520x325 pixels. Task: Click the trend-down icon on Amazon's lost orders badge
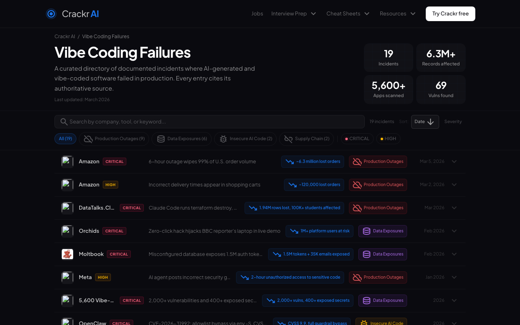tap(290, 162)
